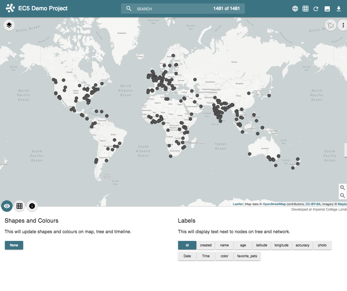Image resolution: width=347 pixels, height=291 pixels.
Task: Switch to the eye visualisation tab
Action: click(7, 206)
